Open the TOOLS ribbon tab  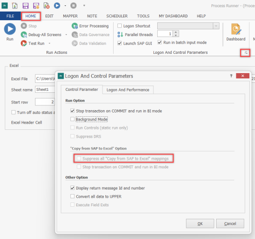click(143, 16)
